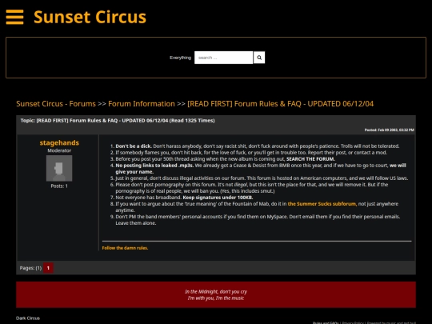The height and width of the screenshot is (324, 432).
Task: Open the hamburger menu icon
Action: click(x=14, y=17)
